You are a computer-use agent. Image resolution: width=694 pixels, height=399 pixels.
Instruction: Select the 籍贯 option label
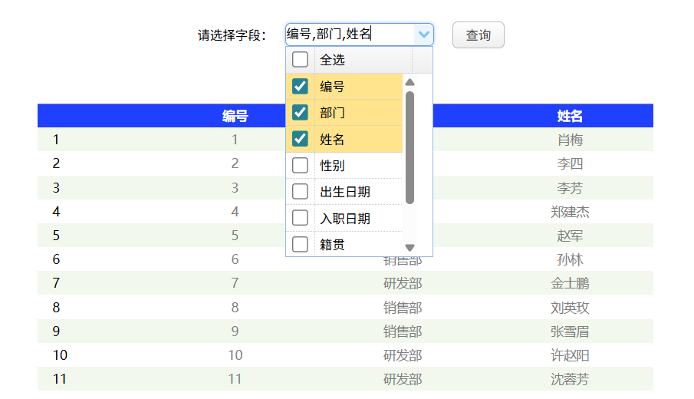pos(332,245)
